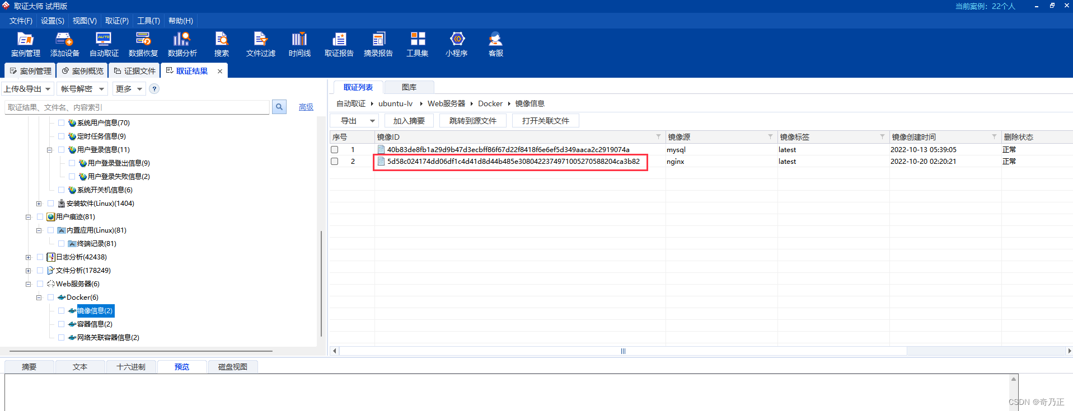Screen dimensions: 1073x411
Task: Open the 取证(P) menu
Action: click(x=116, y=21)
